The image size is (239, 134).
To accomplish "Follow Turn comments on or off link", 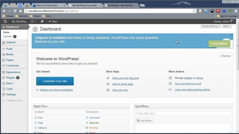I will click(x=188, y=84).
